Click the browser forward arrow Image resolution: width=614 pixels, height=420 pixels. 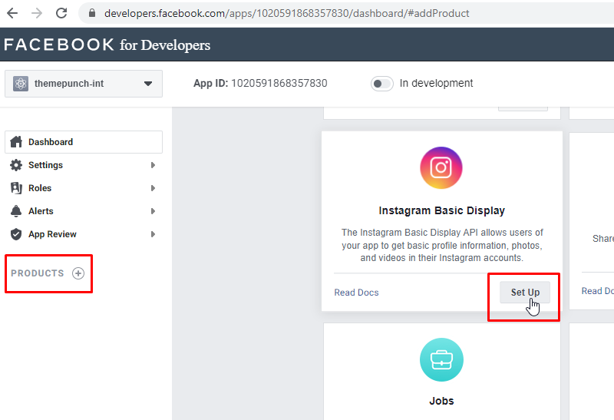coord(37,13)
